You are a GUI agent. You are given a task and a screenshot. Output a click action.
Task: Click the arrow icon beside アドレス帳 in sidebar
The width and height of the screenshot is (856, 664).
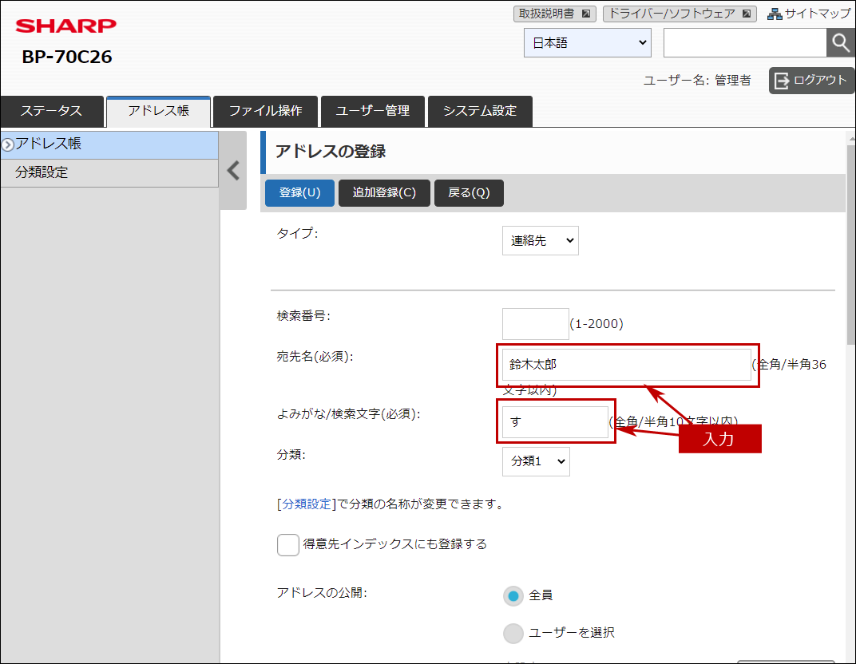click(8, 144)
